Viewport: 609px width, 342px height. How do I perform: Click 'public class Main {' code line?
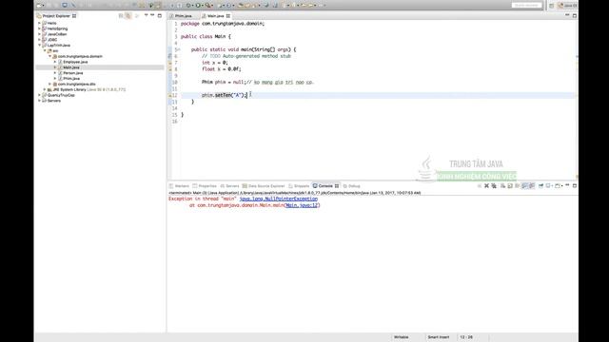pos(206,36)
